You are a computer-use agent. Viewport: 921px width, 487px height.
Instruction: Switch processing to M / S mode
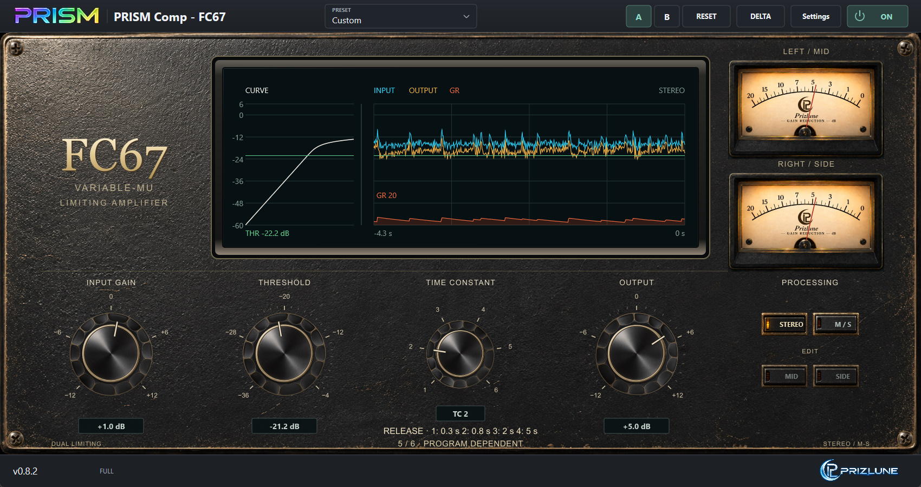click(x=836, y=324)
